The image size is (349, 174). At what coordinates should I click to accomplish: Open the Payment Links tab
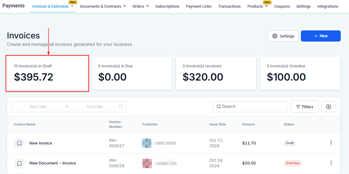tap(199, 6)
